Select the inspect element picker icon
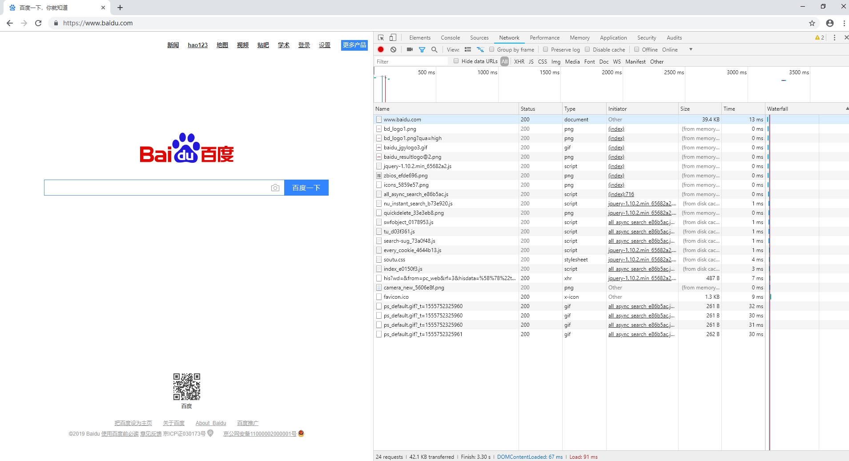The image size is (849, 461). click(x=381, y=38)
